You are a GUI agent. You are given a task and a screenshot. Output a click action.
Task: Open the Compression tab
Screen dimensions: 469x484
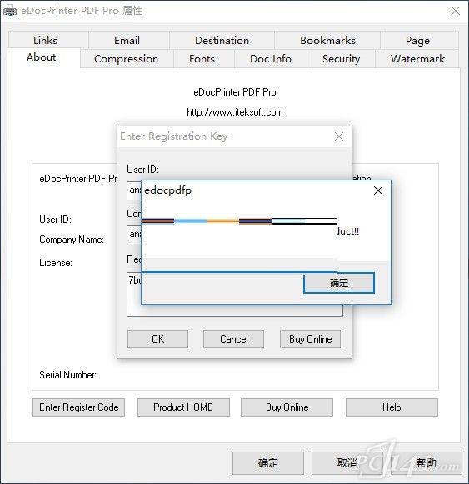point(126,59)
